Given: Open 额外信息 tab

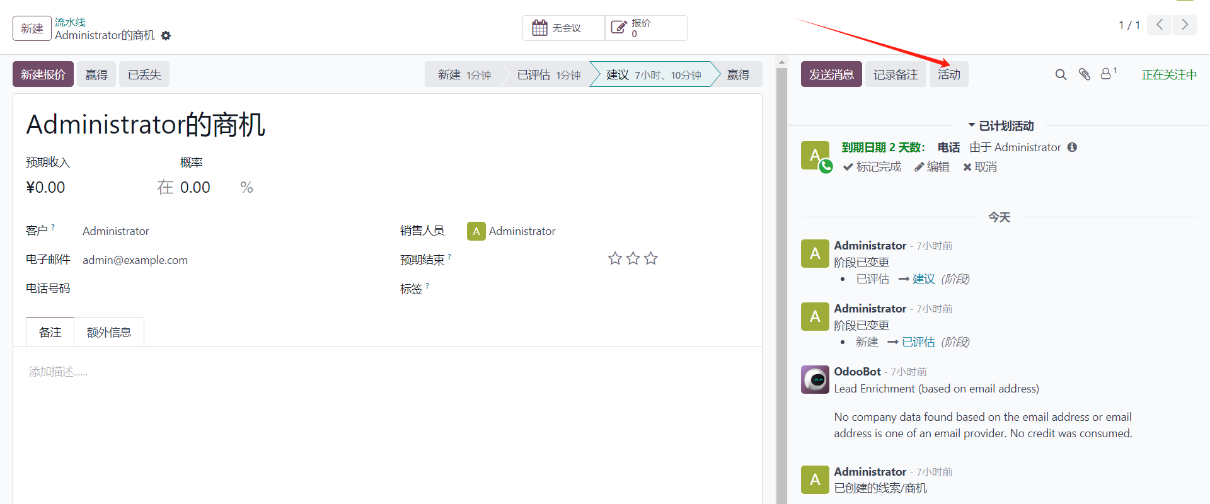Looking at the screenshot, I should [109, 332].
